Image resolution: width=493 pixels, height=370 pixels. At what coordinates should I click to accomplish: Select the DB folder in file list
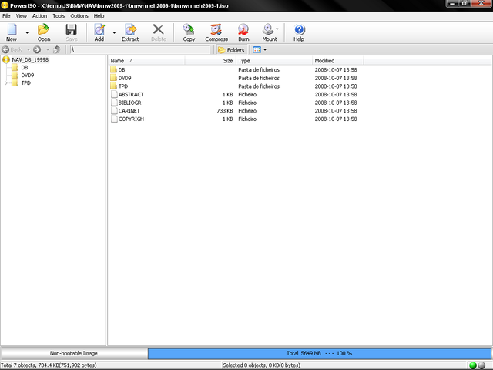click(122, 70)
